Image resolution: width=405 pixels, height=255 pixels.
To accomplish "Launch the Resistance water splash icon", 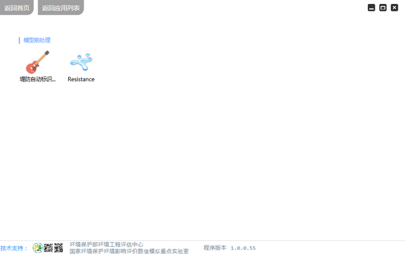I will tap(81, 62).
